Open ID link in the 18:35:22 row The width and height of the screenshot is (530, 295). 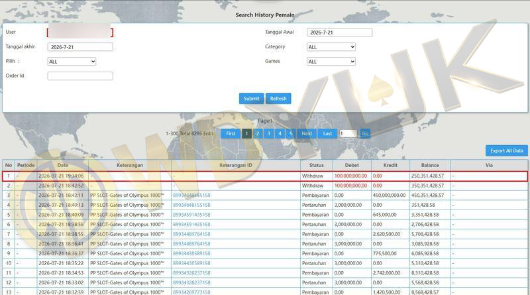point(191,263)
